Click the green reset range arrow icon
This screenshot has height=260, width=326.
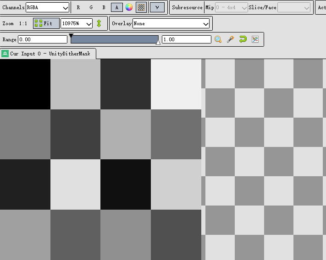[243, 39]
